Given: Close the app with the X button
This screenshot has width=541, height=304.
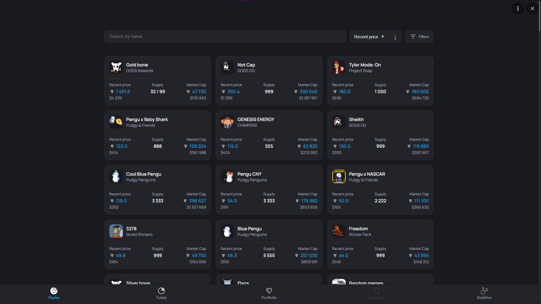Looking at the screenshot, I should click(x=533, y=8).
